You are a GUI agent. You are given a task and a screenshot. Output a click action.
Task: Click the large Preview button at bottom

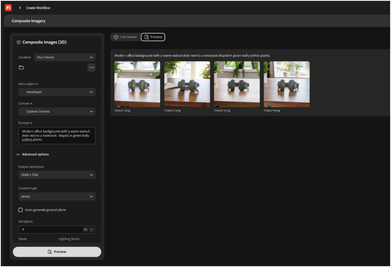coord(57,252)
